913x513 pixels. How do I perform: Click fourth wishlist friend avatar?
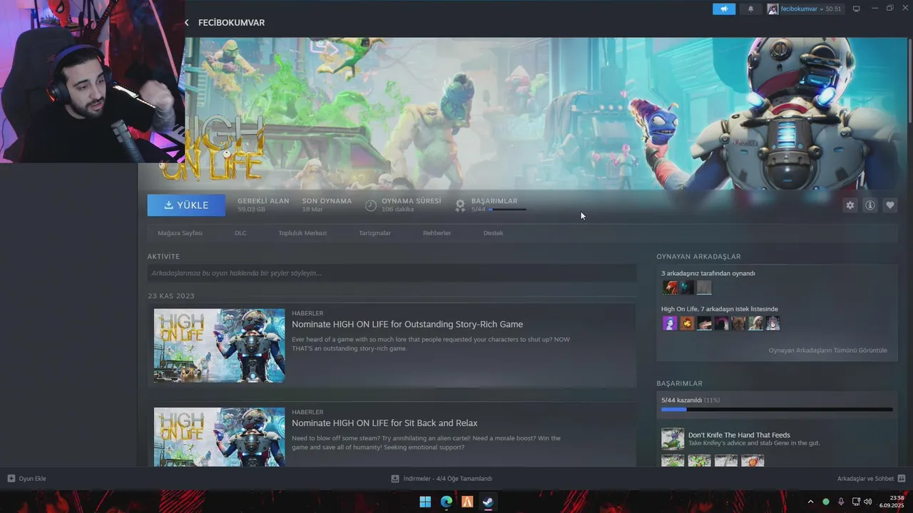[721, 323]
